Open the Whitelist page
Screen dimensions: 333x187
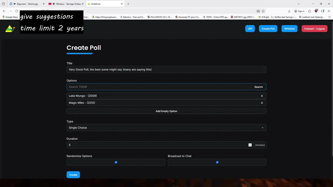[x=290, y=29]
